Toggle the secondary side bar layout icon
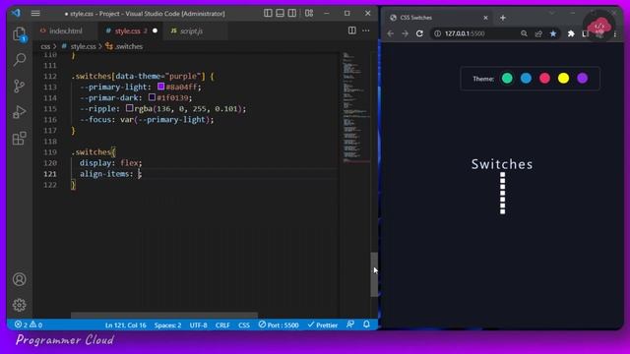This screenshot has width=630, height=354. (292, 13)
